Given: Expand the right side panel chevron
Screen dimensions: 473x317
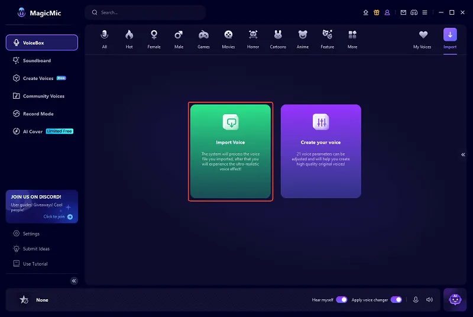Looking at the screenshot, I should 463,154.
